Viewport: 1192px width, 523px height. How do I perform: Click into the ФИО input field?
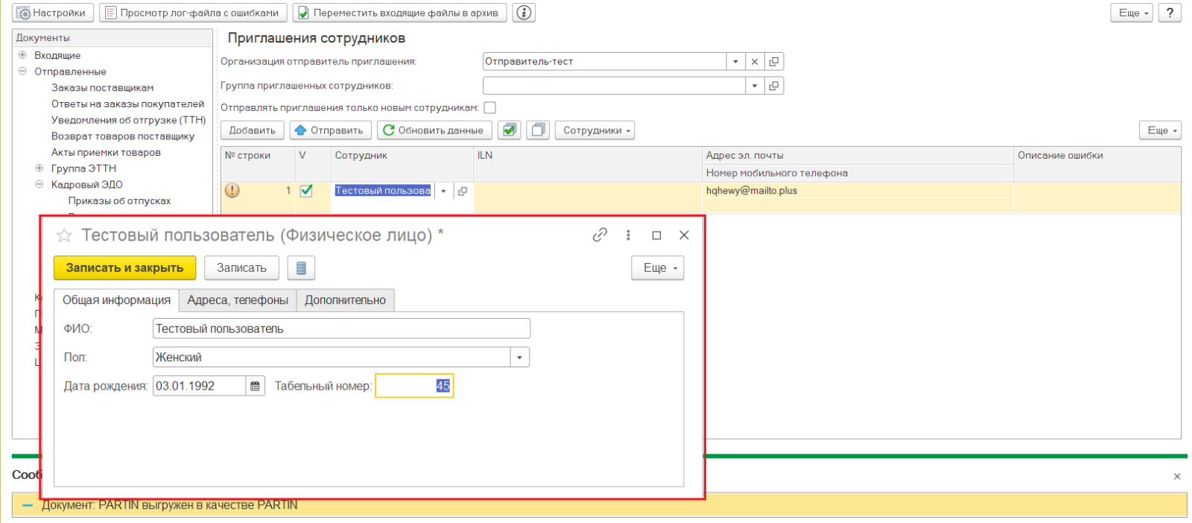pos(341,329)
